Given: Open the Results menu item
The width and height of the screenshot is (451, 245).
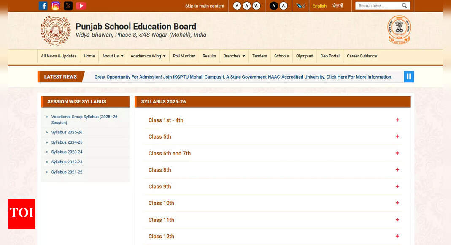Looking at the screenshot, I should pyautogui.click(x=209, y=56).
